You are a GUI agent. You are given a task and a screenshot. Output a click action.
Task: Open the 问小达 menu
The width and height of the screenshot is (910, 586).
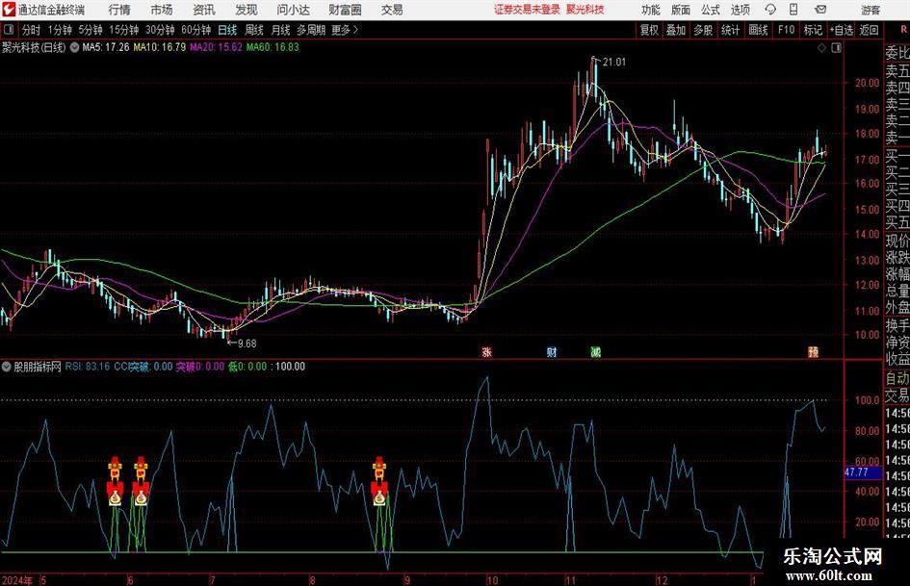coord(293,10)
